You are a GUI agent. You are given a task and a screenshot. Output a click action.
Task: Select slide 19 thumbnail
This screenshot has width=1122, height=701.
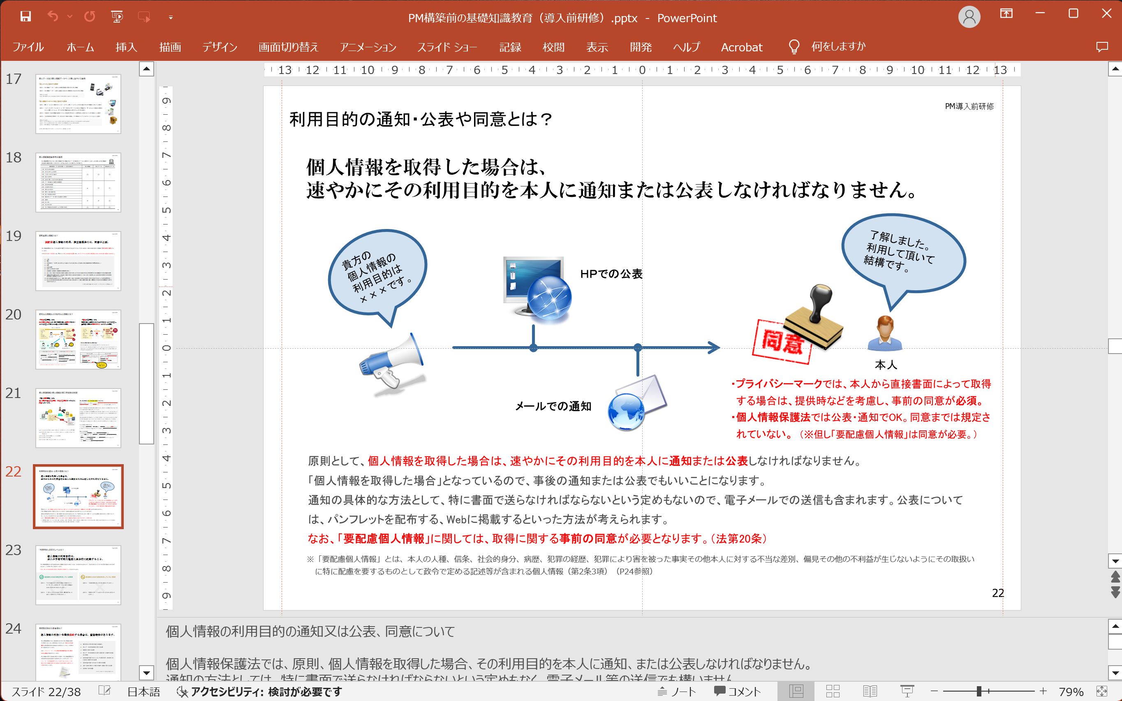(x=79, y=261)
